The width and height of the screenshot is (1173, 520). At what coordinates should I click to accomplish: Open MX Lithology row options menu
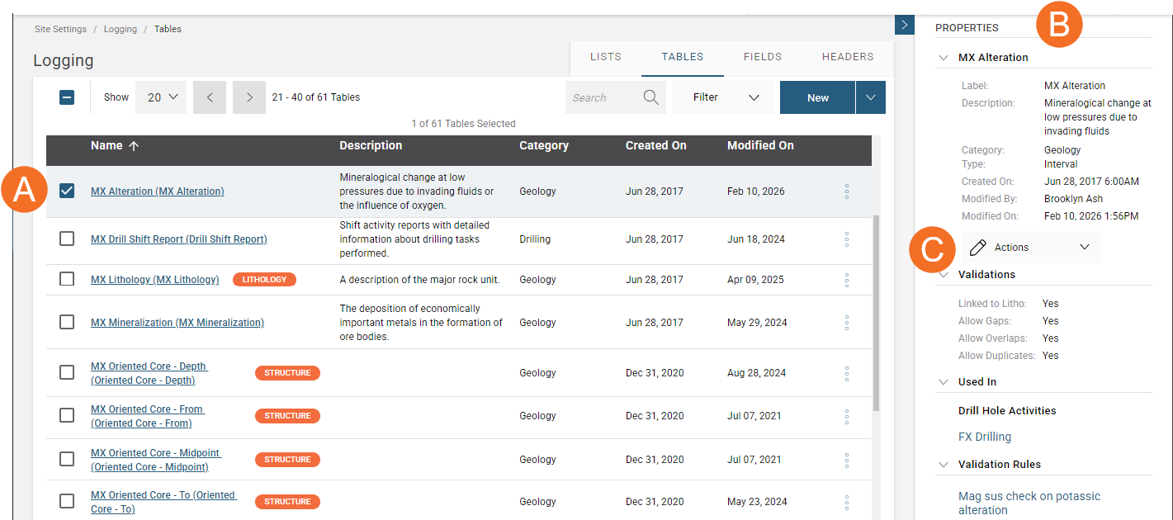tap(847, 280)
